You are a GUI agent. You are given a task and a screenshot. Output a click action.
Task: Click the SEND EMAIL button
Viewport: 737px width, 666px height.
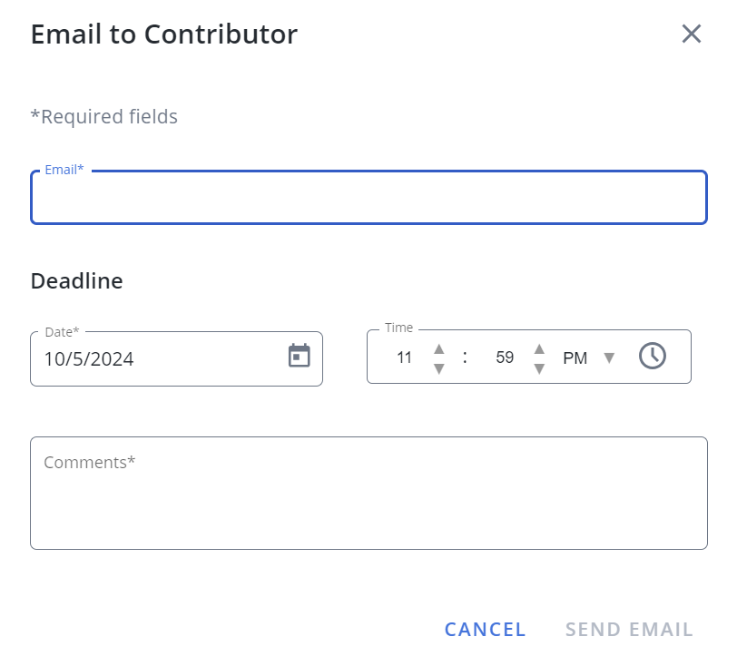(629, 630)
